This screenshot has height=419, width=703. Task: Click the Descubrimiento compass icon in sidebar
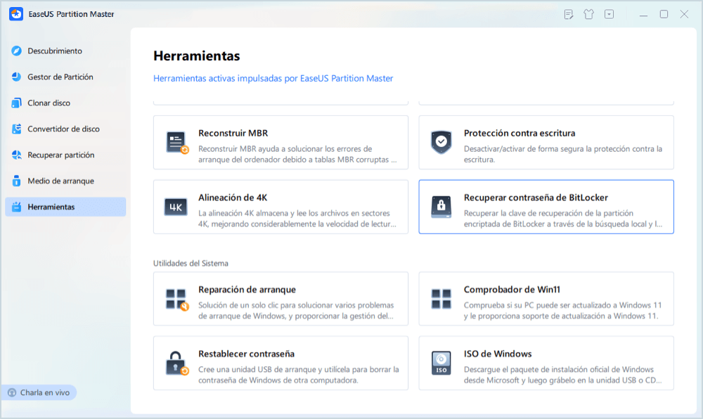pyautogui.click(x=17, y=51)
